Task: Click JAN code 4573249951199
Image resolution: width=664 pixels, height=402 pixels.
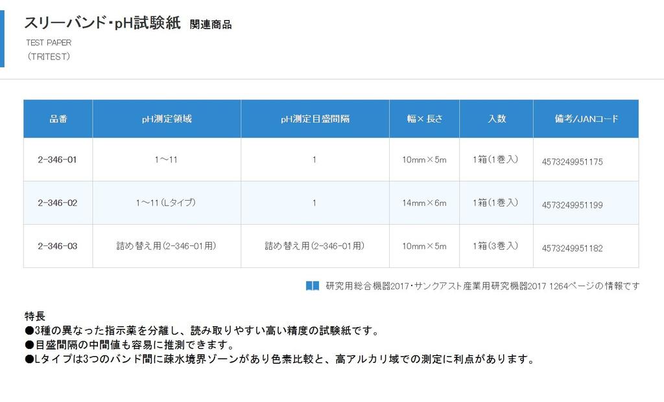Action: coord(572,205)
